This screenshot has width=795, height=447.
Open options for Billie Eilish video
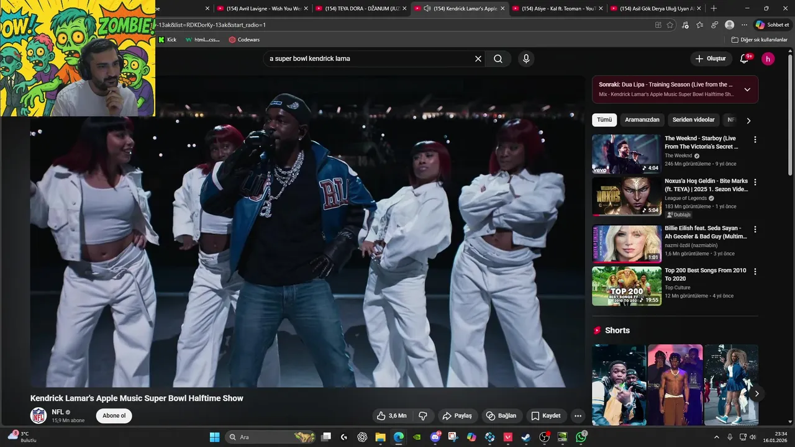coord(755,230)
